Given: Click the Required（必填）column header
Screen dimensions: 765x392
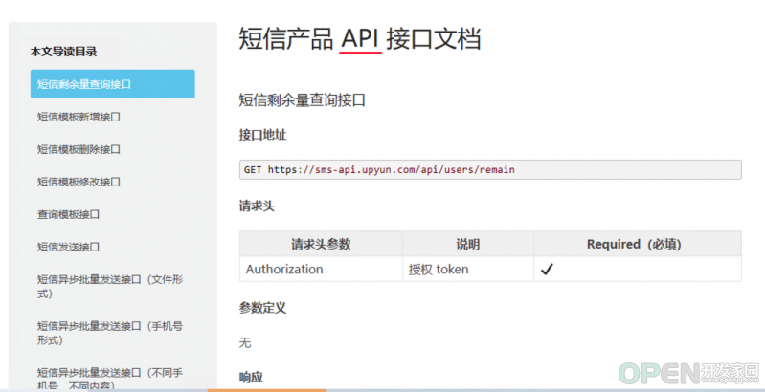Looking at the screenshot, I should [x=638, y=244].
